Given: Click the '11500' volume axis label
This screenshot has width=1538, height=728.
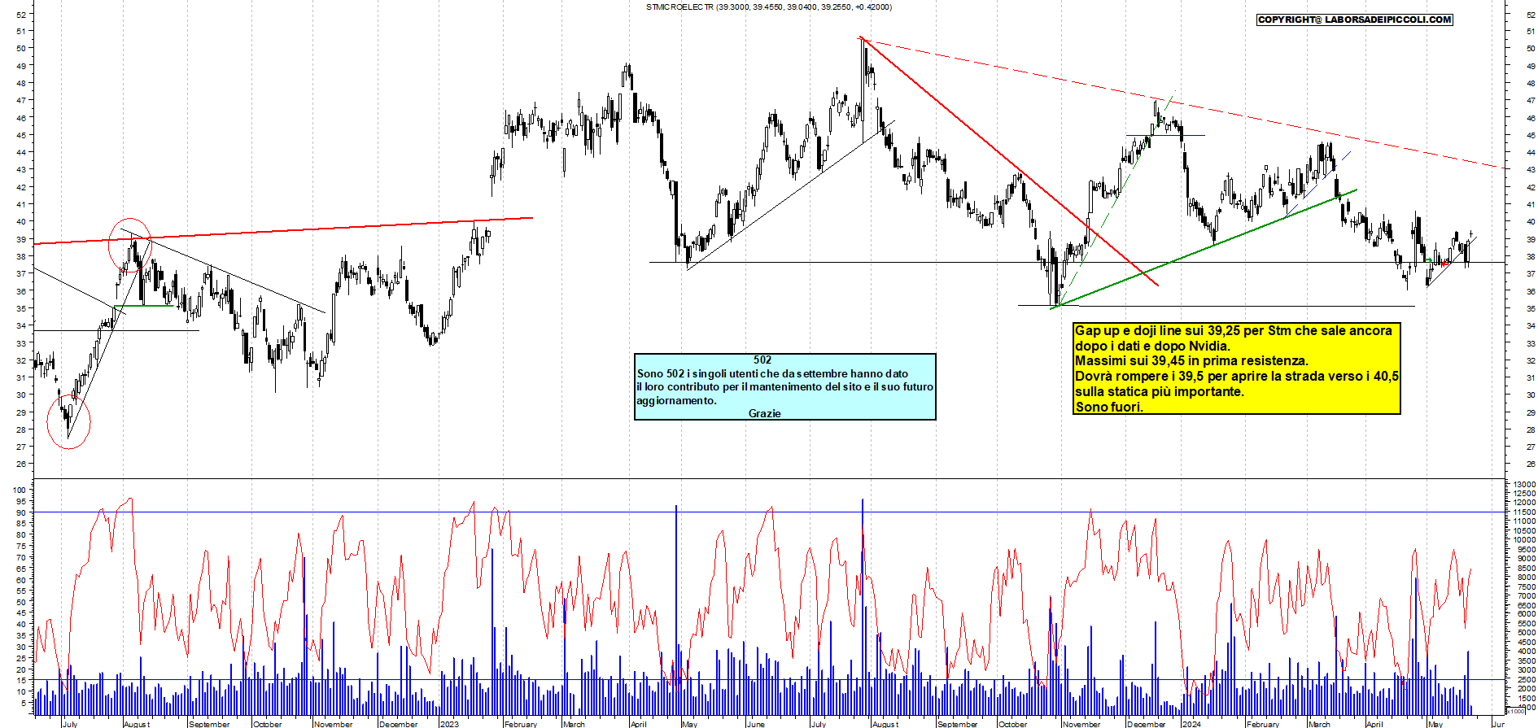Looking at the screenshot, I should (x=1524, y=512).
